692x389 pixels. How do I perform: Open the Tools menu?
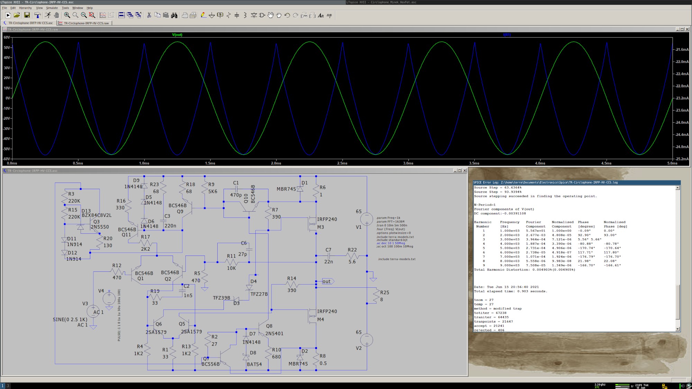65,8
